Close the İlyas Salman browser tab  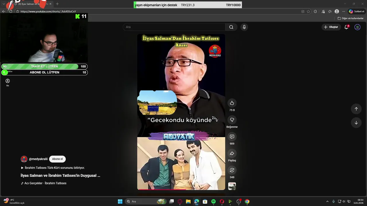50,4
